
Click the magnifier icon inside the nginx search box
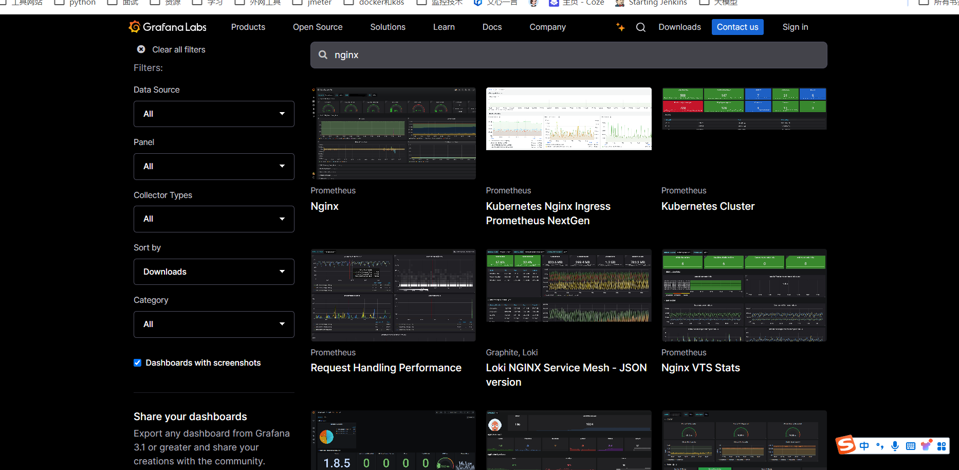[x=323, y=55]
